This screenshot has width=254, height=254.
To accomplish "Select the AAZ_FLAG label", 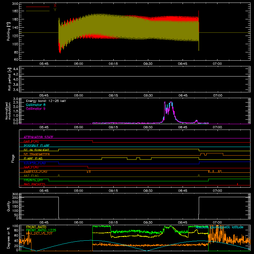I will coord(31,176).
